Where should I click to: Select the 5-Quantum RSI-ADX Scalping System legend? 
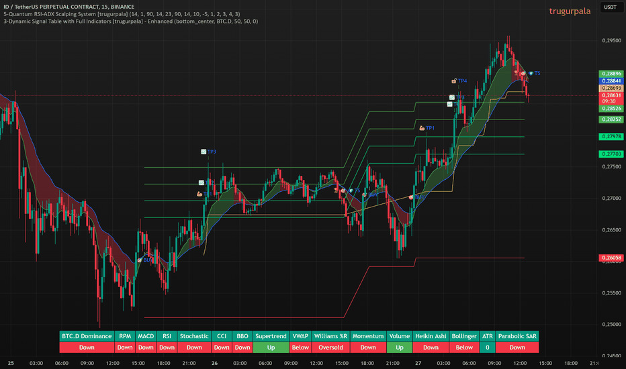click(x=122, y=14)
